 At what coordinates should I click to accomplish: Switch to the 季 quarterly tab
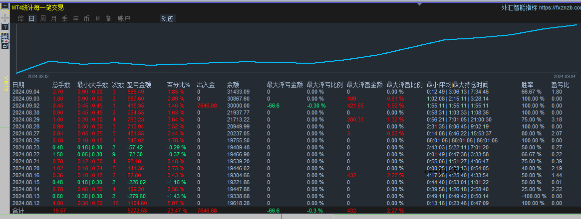(x=65, y=18)
